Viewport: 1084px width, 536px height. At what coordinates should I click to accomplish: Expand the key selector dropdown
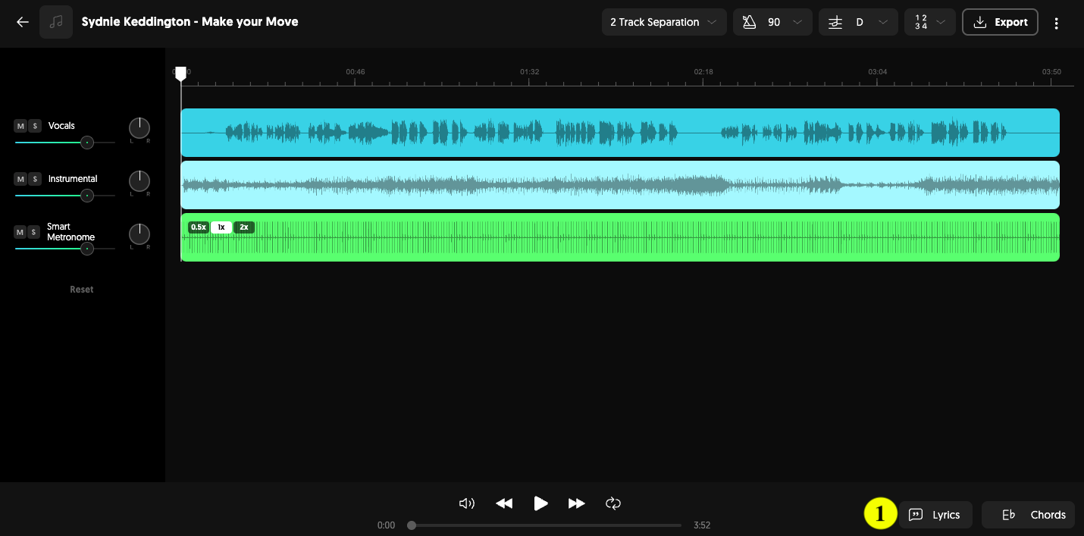883,22
